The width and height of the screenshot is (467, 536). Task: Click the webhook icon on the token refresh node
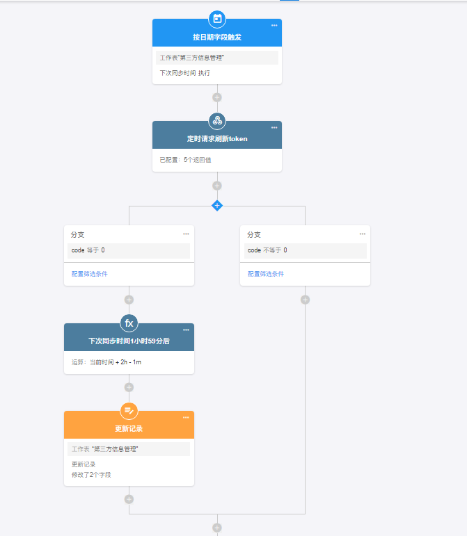(217, 121)
